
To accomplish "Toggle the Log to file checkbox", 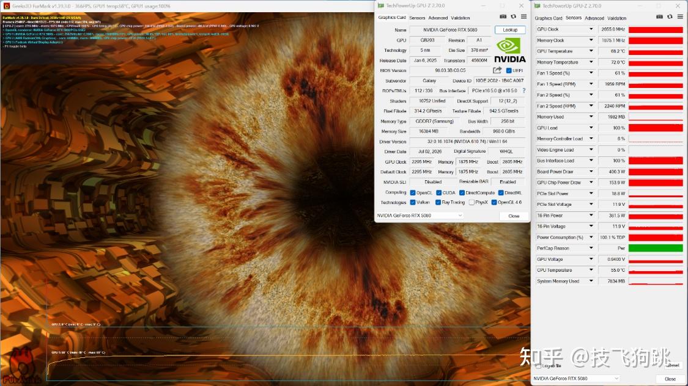I will pyautogui.click(x=538, y=366).
